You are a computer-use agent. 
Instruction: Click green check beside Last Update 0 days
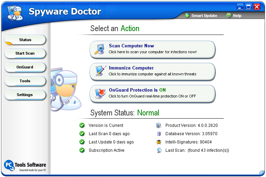coord(82,142)
